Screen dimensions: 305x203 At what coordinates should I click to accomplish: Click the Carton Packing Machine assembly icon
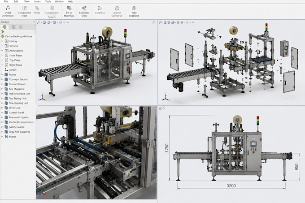[2, 36]
